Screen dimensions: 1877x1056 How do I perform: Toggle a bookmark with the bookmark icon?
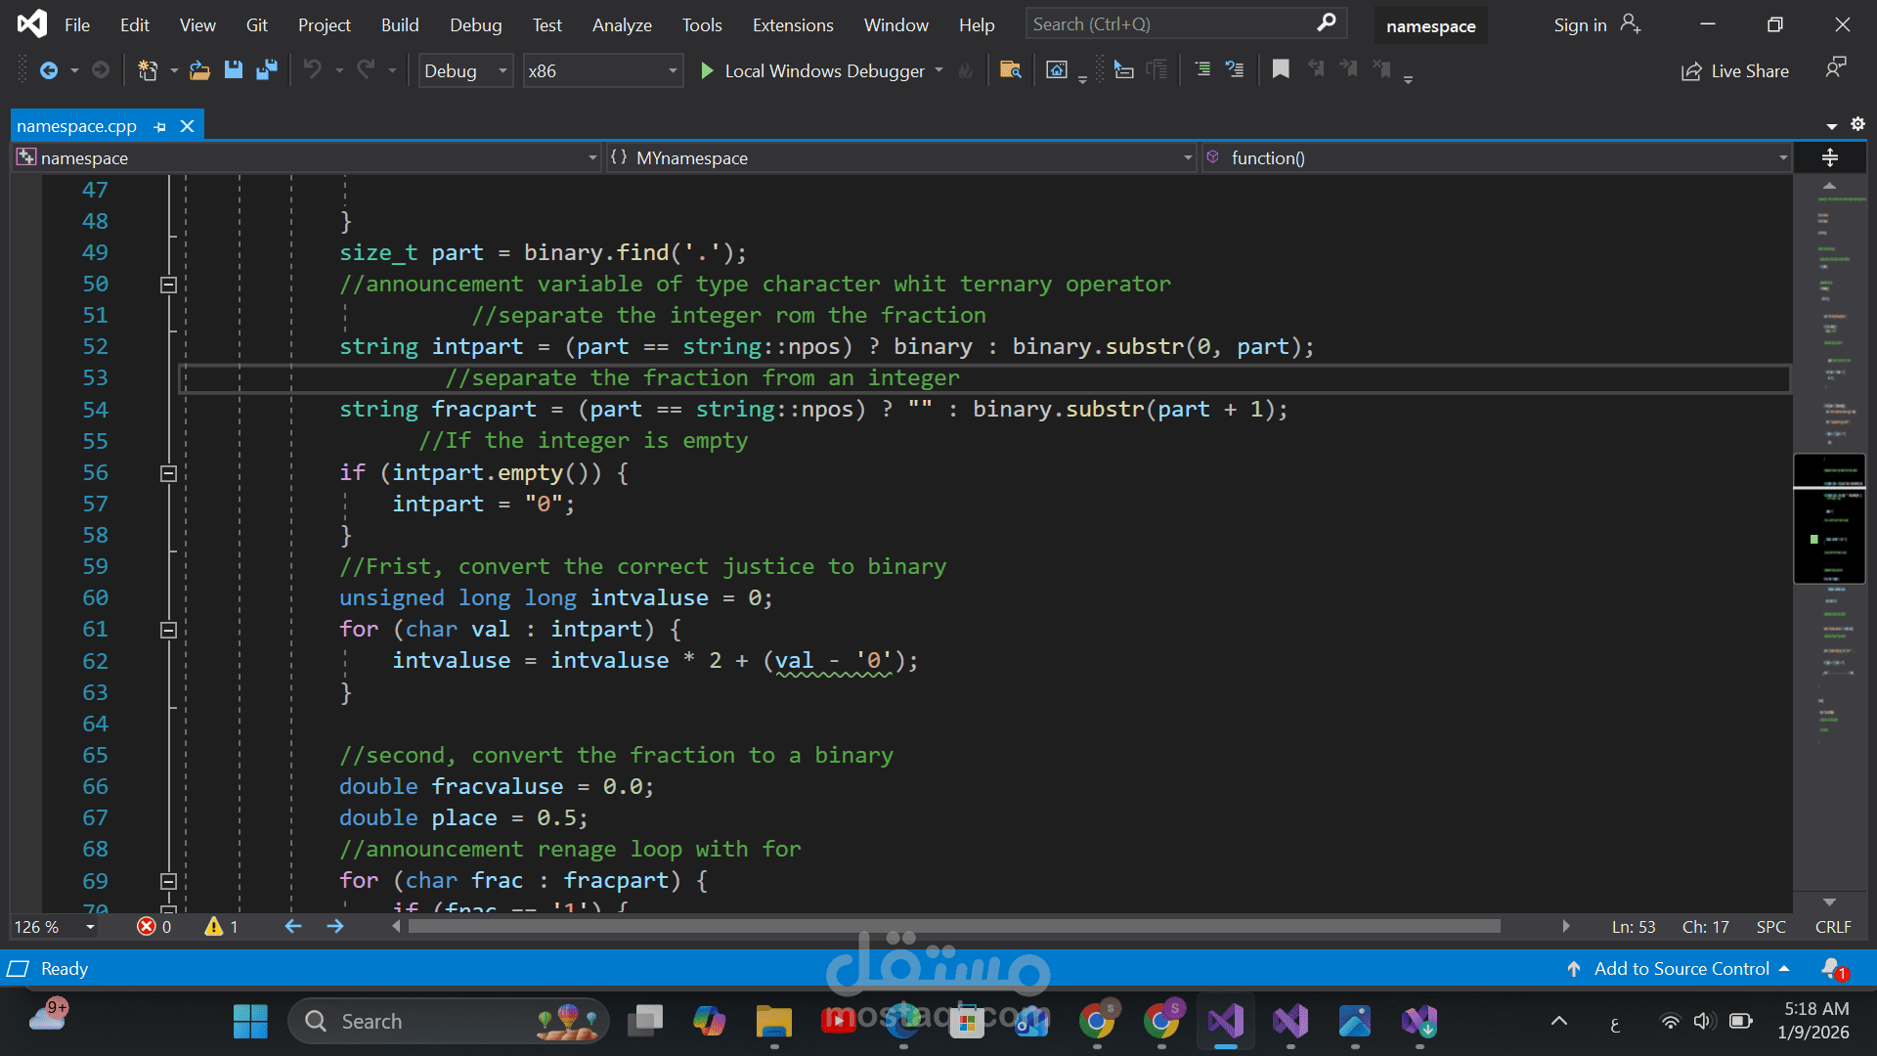pyautogui.click(x=1281, y=70)
